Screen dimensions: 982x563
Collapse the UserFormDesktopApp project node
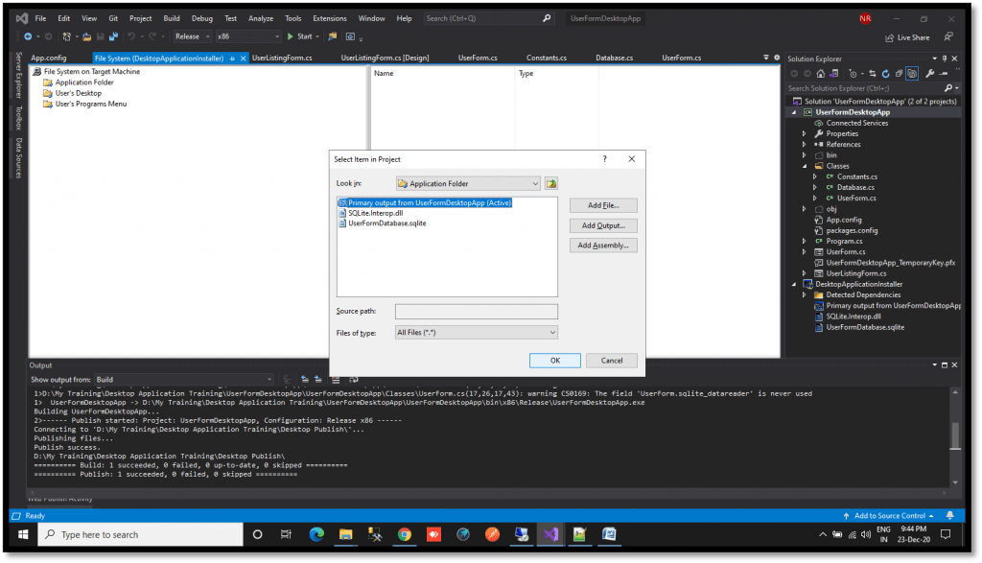pos(795,113)
